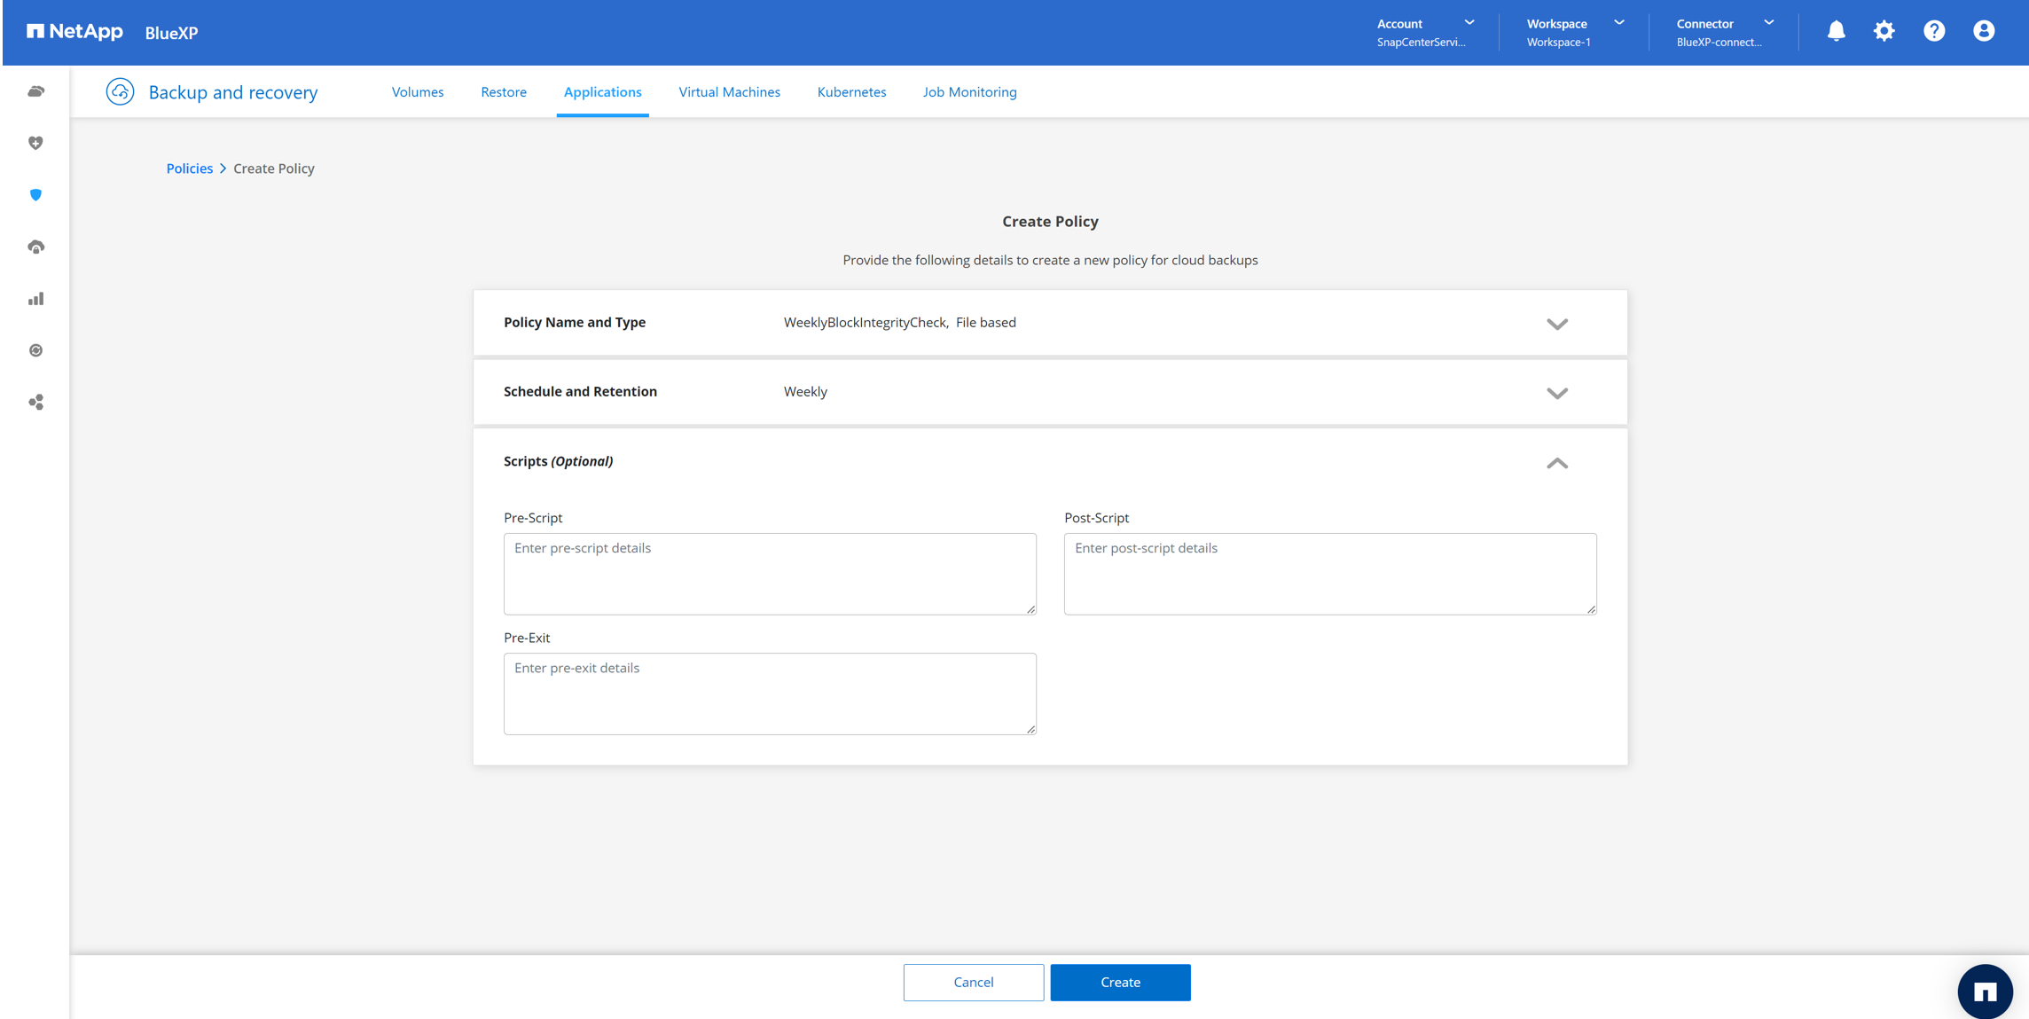Select the protection shield sidebar icon
Image resolution: width=2029 pixels, height=1019 pixels.
pos(35,195)
